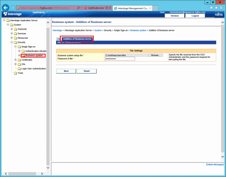Click tree pane scroll up arrow

(48, 23)
